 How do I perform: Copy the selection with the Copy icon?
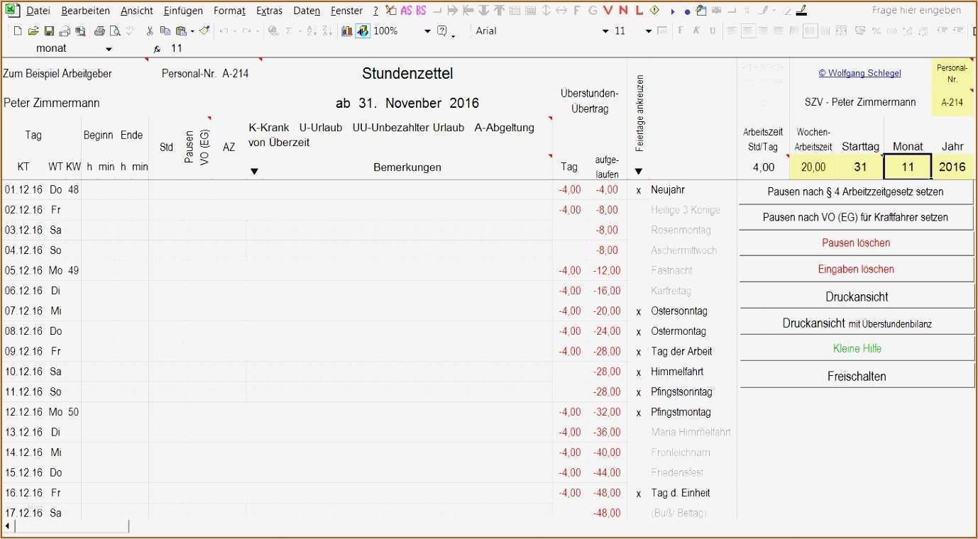click(167, 30)
